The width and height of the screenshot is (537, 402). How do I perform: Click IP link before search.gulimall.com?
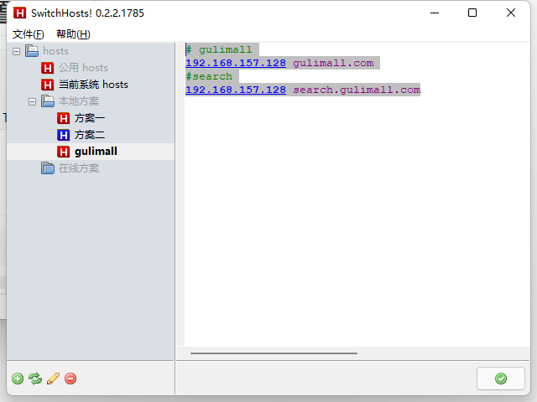236,90
